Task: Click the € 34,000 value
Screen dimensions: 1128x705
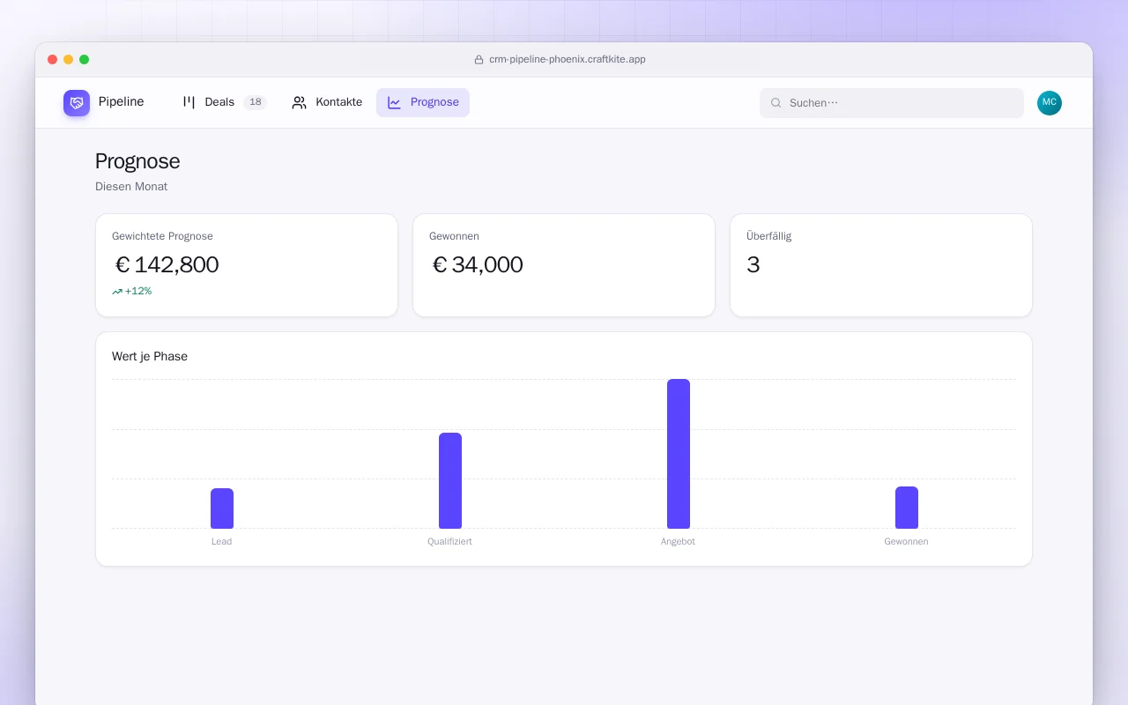Action: [x=478, y=264]
